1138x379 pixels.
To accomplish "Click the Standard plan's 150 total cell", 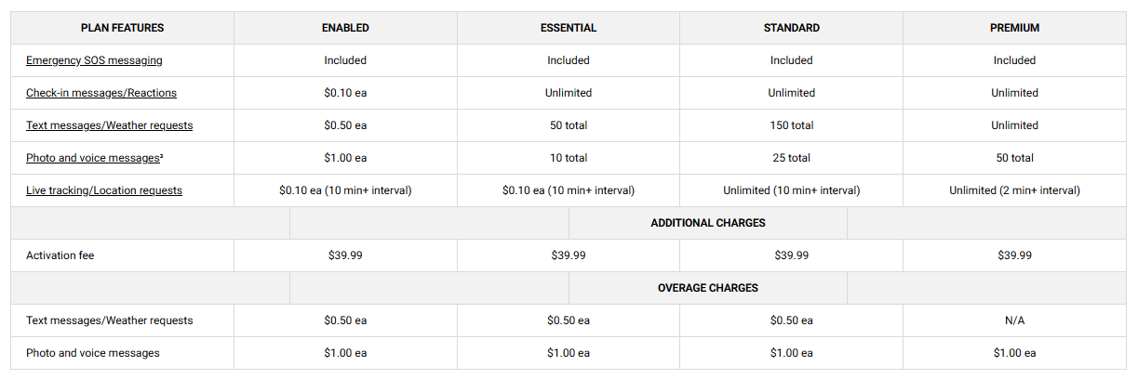I will pos(792,125).
